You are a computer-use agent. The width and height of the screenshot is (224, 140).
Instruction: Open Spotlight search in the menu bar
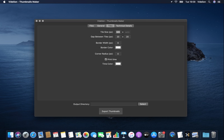[x=209, y=2]
